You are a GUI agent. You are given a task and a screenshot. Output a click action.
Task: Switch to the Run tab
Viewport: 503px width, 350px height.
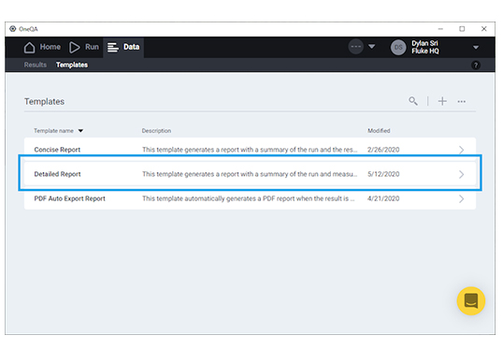pos(84,47)
